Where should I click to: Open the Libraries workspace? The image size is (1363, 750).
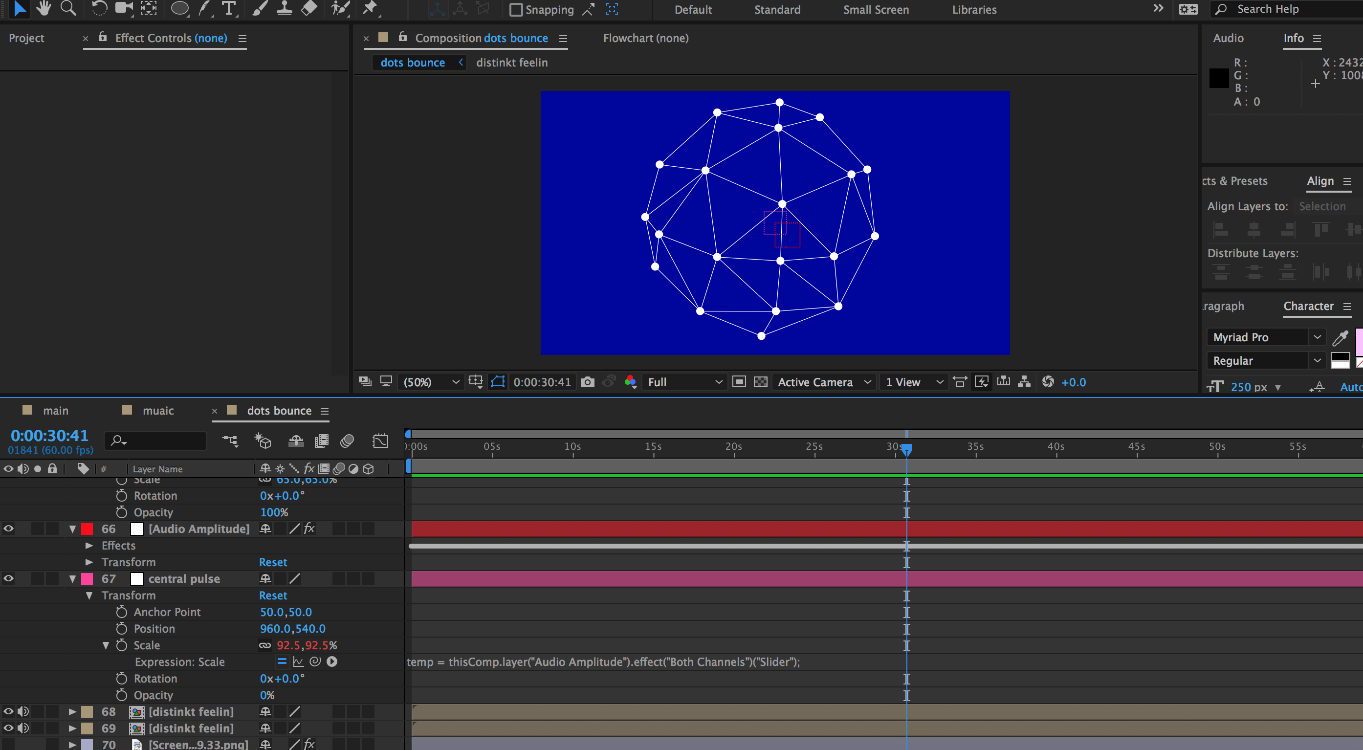click(x=974, y=9)
